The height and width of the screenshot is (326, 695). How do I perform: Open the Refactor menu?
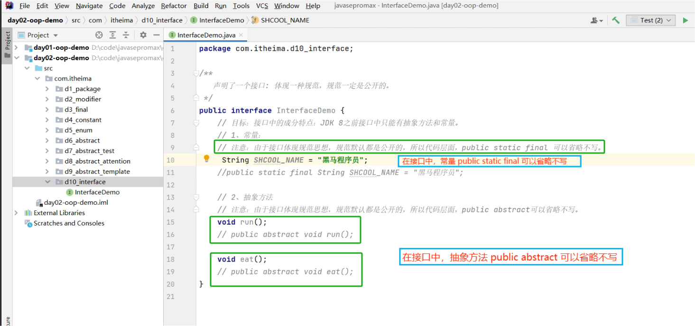tap(174, 6)
